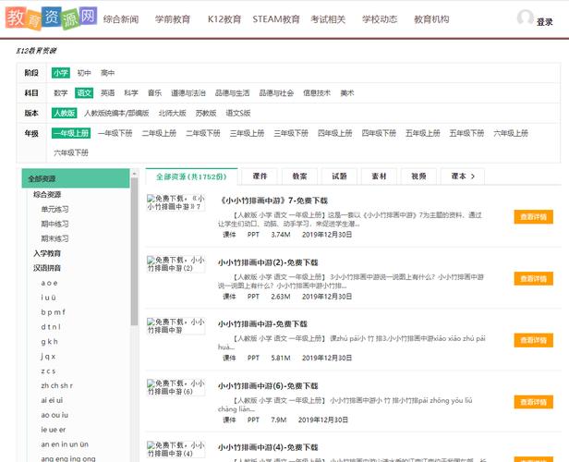Viewport: 569px width, 462px height.
Task: Click the thumbnail of 《小小竹排画中游》7
Action: tap(176, 202)
